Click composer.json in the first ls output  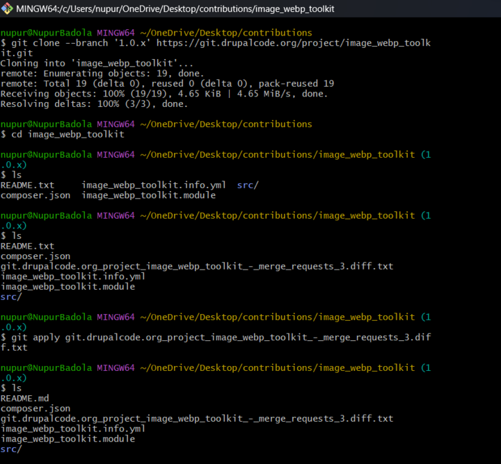point(35,195)
